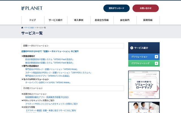Open お役立ち情報 navigation item
This screenshot has height=113, width=181.
click(x=102, y=20)
